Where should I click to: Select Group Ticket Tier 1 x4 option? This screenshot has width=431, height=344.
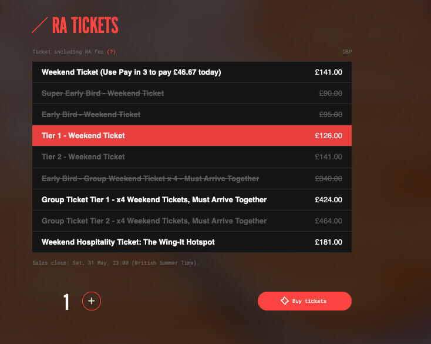point(192,200)
